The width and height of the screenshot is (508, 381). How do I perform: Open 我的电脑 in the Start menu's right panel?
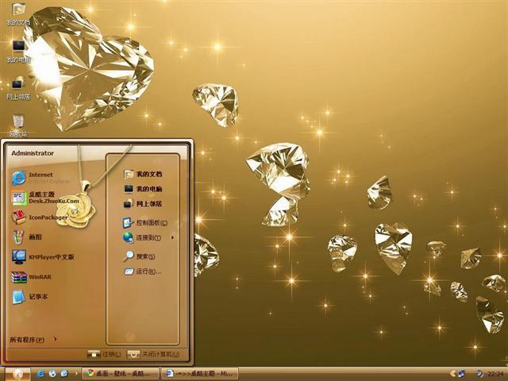(x=143, y=189)
